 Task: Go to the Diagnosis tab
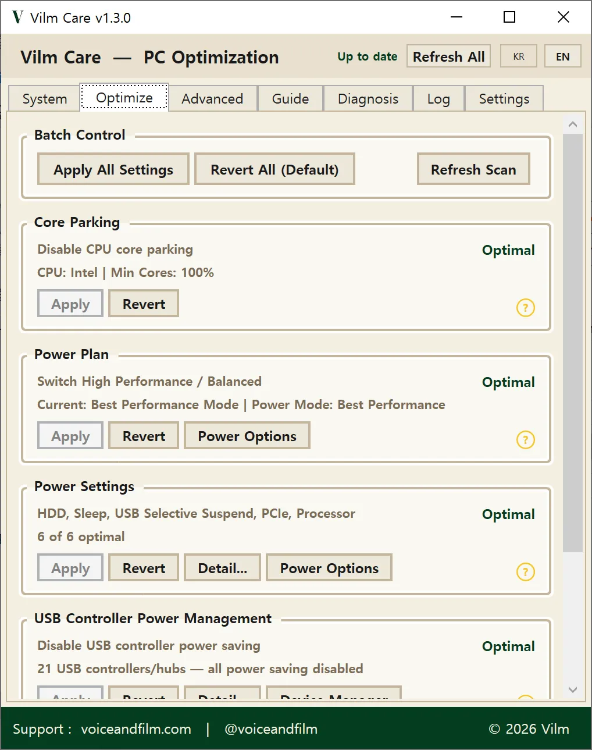click(x=368, y=99)
